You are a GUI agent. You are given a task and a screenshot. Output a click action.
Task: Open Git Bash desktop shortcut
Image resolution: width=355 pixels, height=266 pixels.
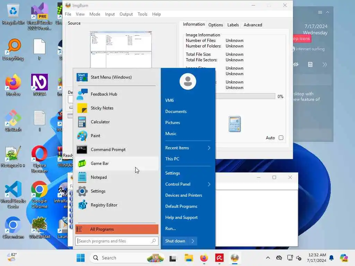pyautogui.click(x=13, y=121)
